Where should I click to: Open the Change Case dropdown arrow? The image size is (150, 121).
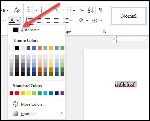pos(8,10)
